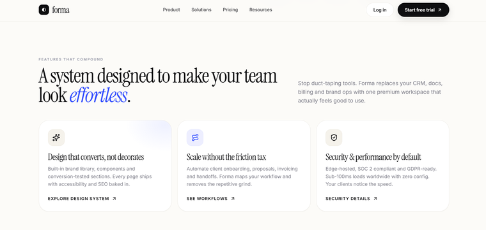The image size is (486, 230).
Task: Click arrow icon next to Security Details
Action: click(x=375, y=199)
